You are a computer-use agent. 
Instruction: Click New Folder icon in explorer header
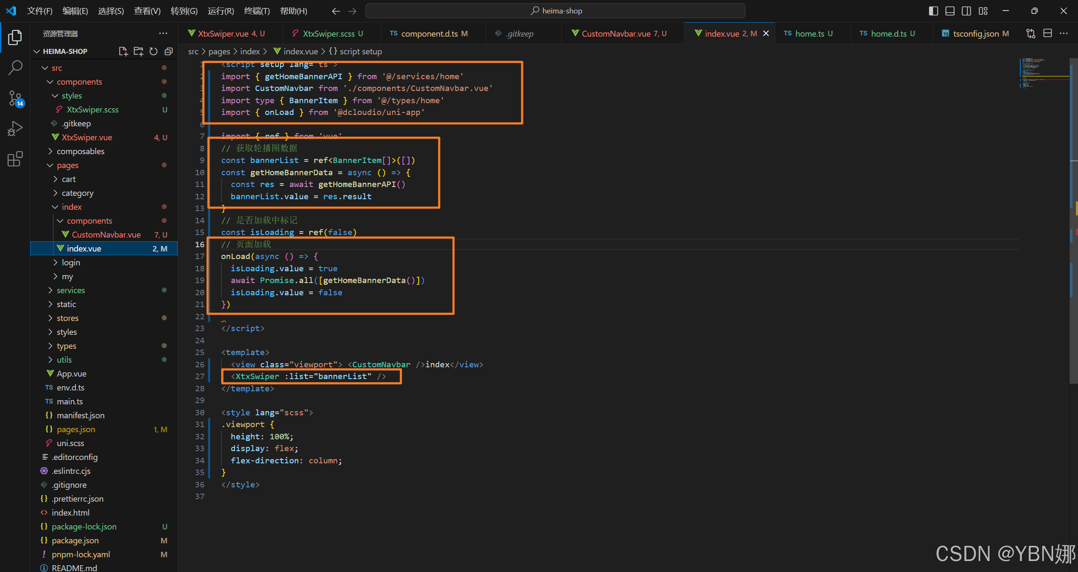point(138,51)
